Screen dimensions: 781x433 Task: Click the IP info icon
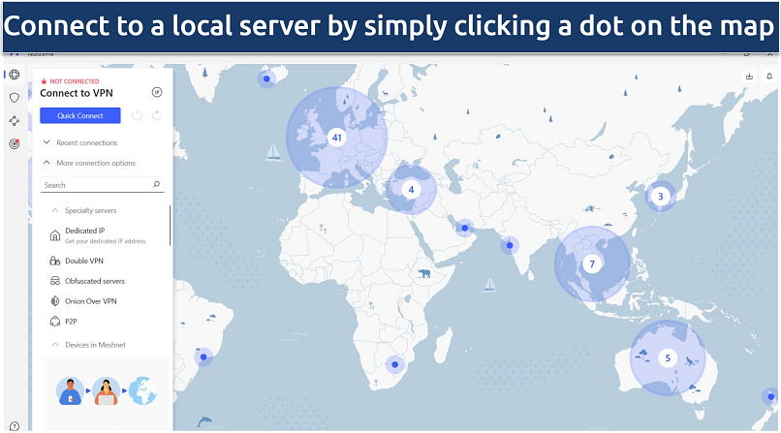pyautogui.click(x=157, y=92)
